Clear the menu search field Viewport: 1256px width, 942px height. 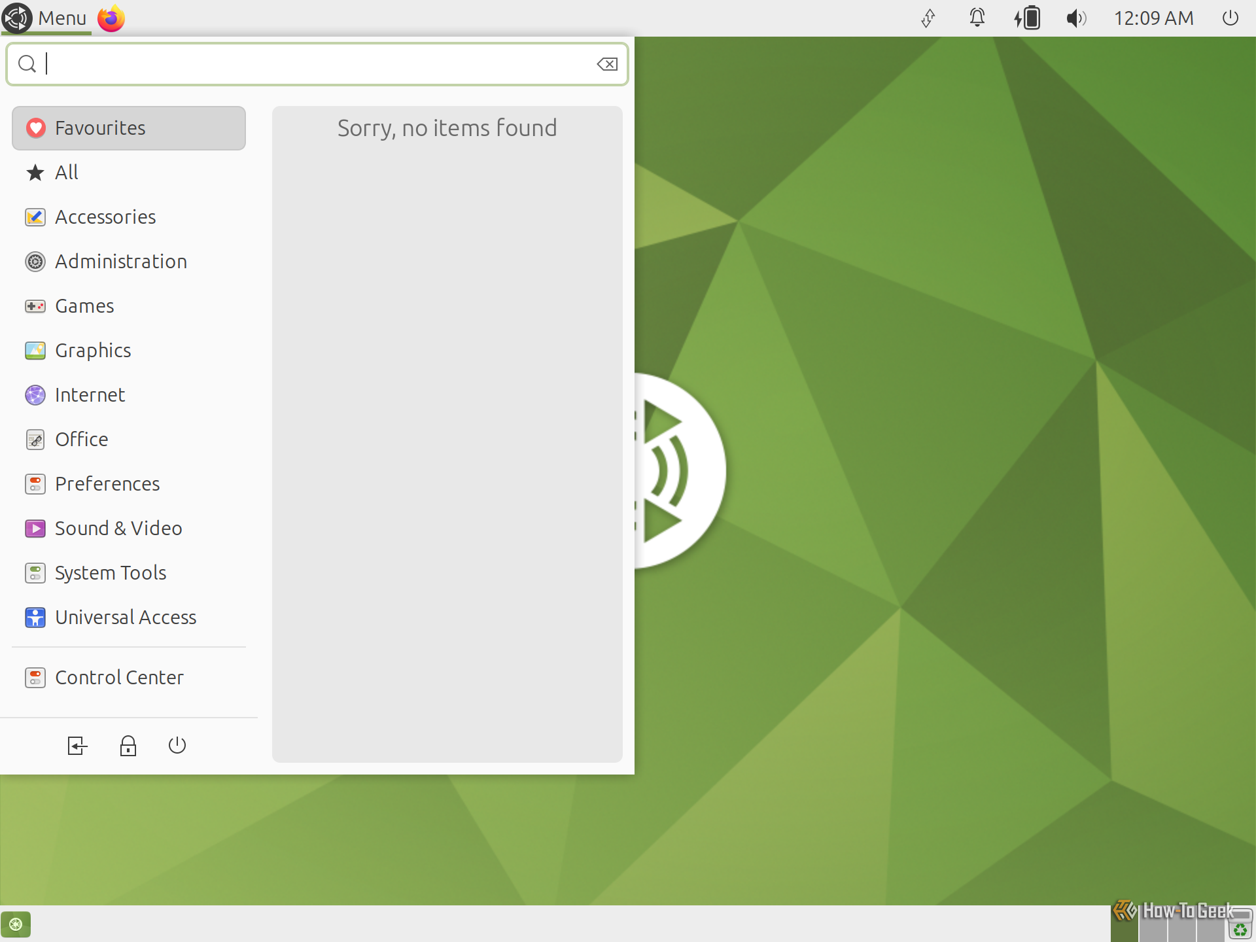607,64
